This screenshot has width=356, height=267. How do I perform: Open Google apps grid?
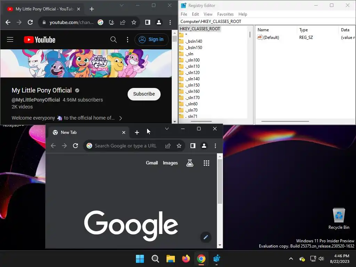pos(207,163)
